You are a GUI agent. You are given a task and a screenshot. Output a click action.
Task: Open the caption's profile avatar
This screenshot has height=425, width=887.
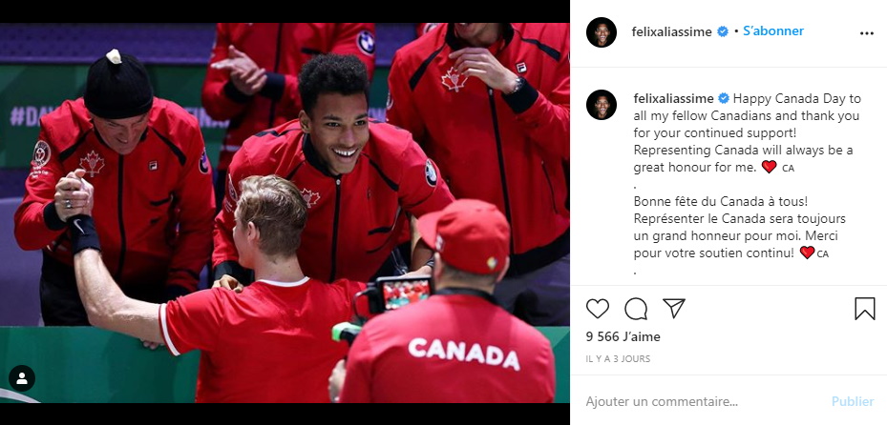[602, 105]
